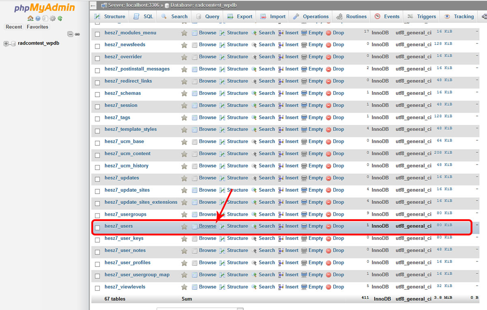Screen dimensions: 487x310
Task: Open navigation panel settings gear icon
Action: click(52, 18)
